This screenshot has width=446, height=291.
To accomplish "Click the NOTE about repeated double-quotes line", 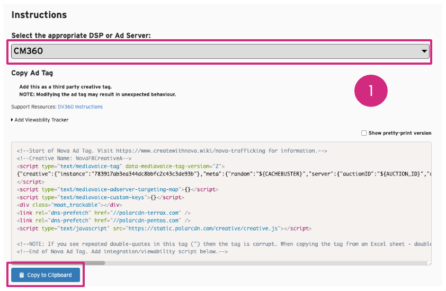I will pos(222,244).
